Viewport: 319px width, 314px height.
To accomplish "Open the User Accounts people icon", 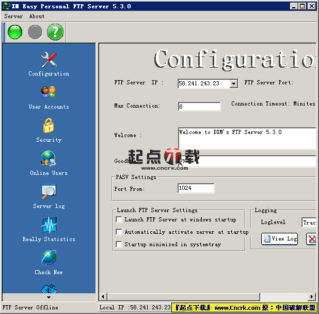I will coord(49,93).
